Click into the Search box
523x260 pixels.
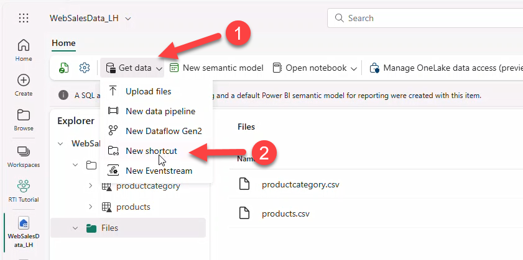[429, 18]
